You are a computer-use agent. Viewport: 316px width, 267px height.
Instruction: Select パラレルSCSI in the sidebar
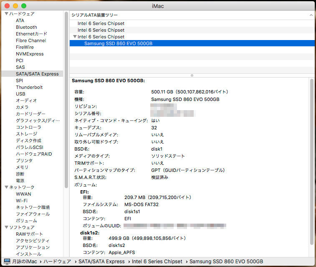click(30, 147)
